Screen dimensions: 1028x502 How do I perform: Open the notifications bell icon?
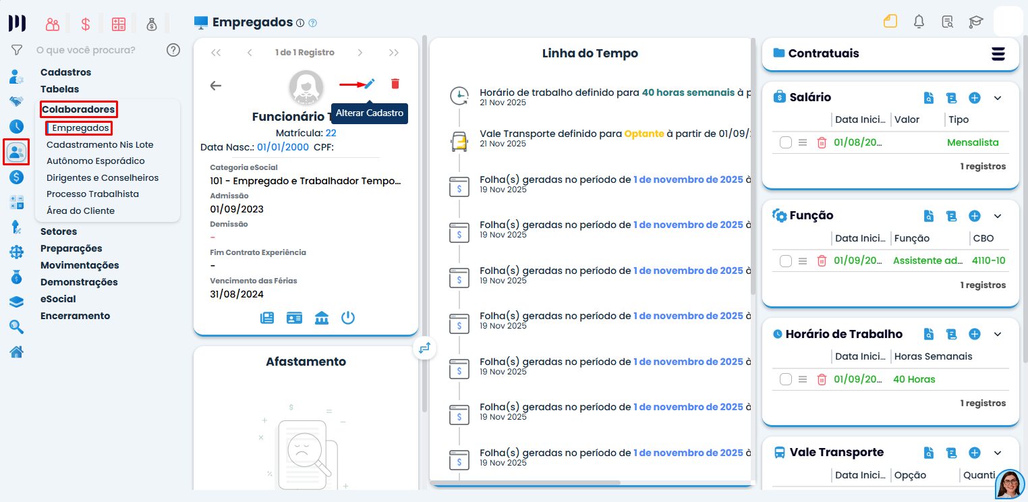(x=918, y=22)
